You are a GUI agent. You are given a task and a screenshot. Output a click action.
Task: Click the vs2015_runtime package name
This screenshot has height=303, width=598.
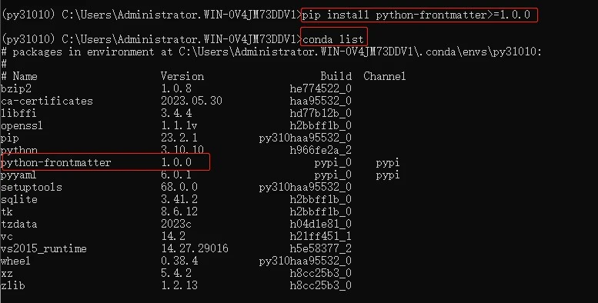[44, 249]
